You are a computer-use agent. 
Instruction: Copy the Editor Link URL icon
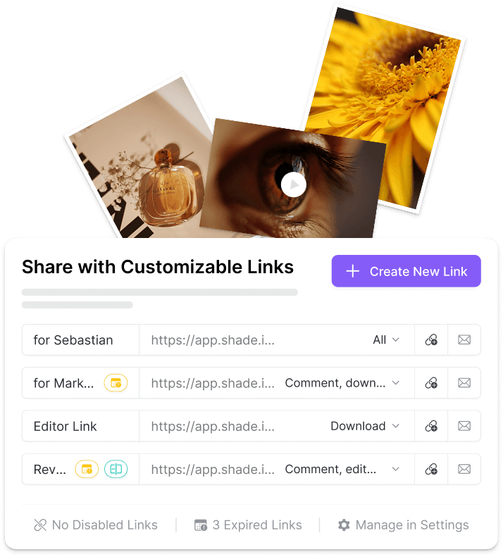(x=431, y=426)
